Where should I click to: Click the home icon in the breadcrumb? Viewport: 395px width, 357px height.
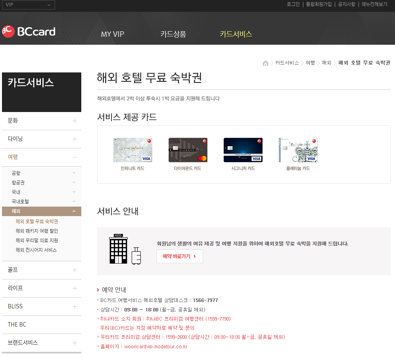click(265, 63)
